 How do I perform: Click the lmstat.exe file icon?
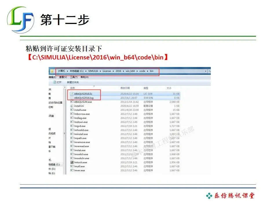pyautogui.click(x=72, y=150)
